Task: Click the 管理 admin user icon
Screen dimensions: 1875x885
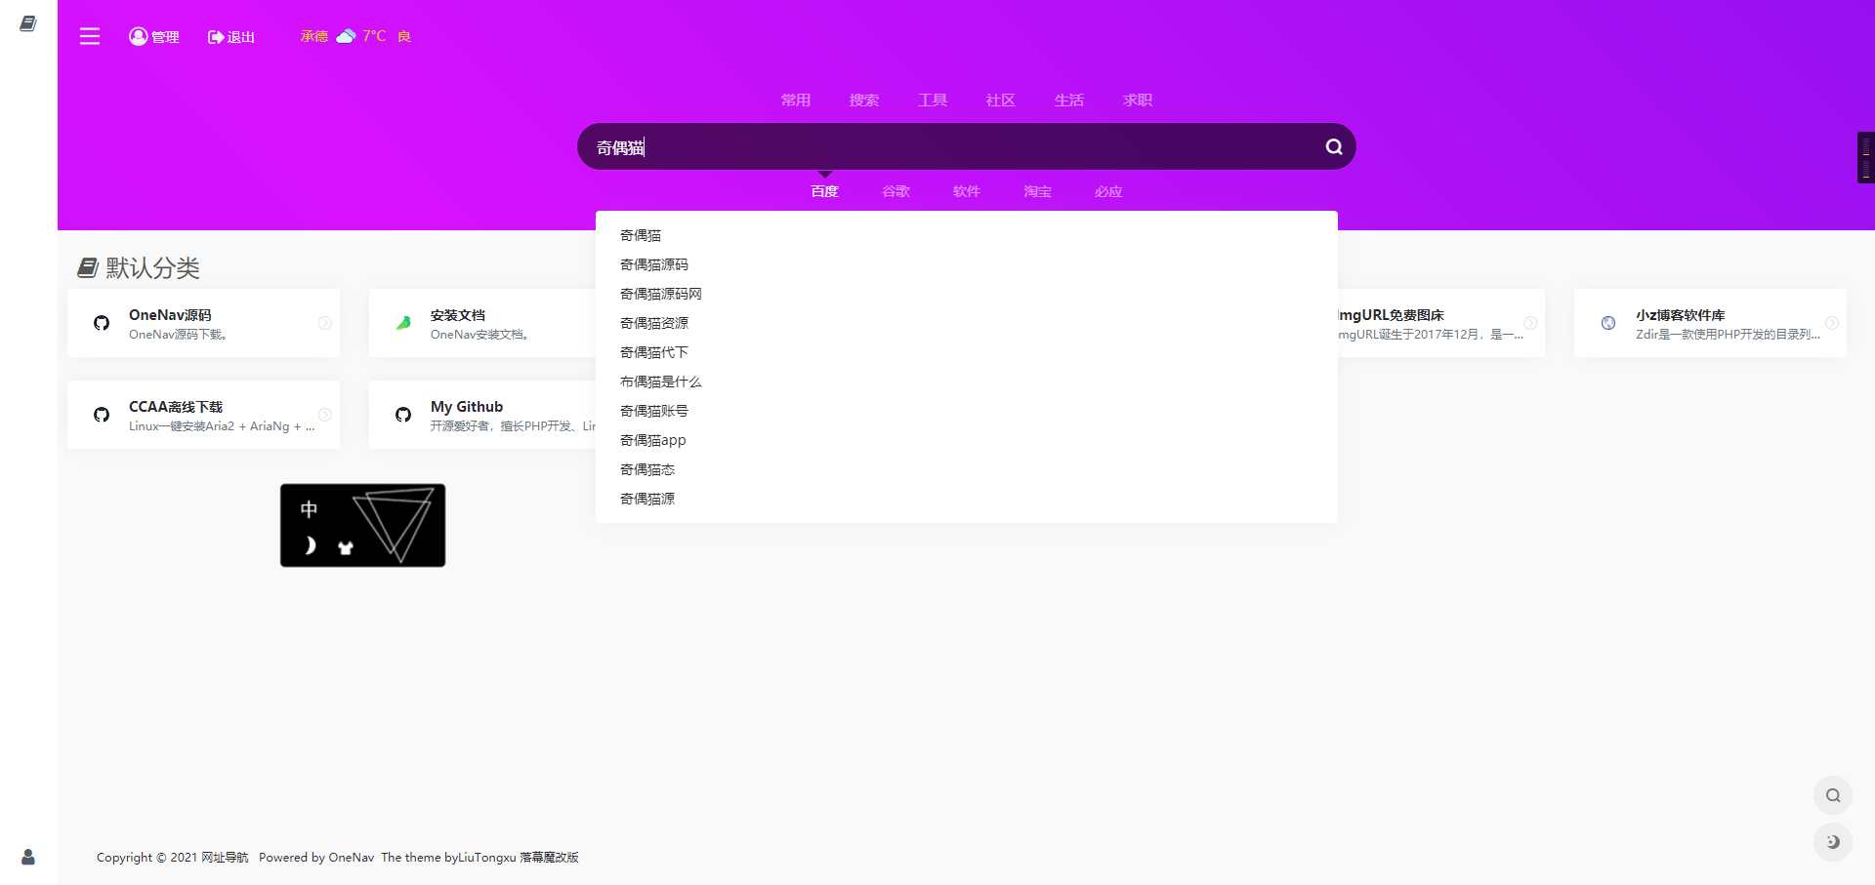Action: pyautogui.click(x=139, y=36)
